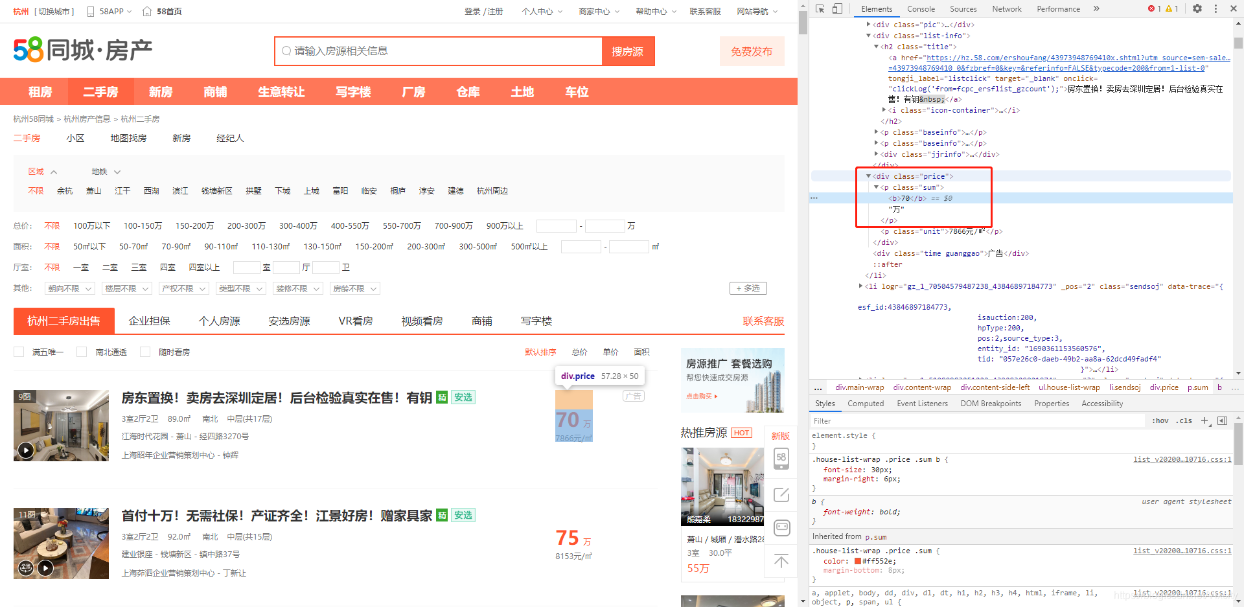
Task: Click the HOT badge next to 热推房源
Action: tap(742, 433)
